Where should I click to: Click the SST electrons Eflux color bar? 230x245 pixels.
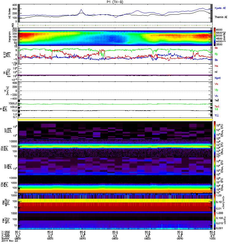click(215, 166)
